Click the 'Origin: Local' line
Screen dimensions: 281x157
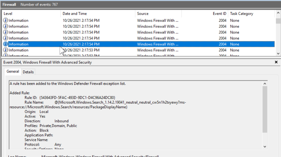(36, 112)
